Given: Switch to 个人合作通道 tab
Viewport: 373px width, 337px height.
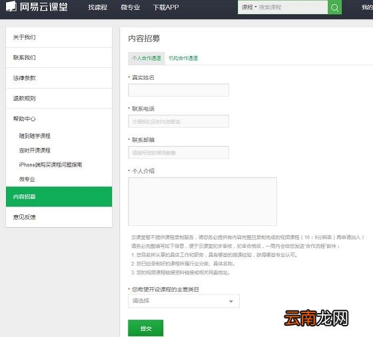Looking at the screenshot, I should 147,58.
